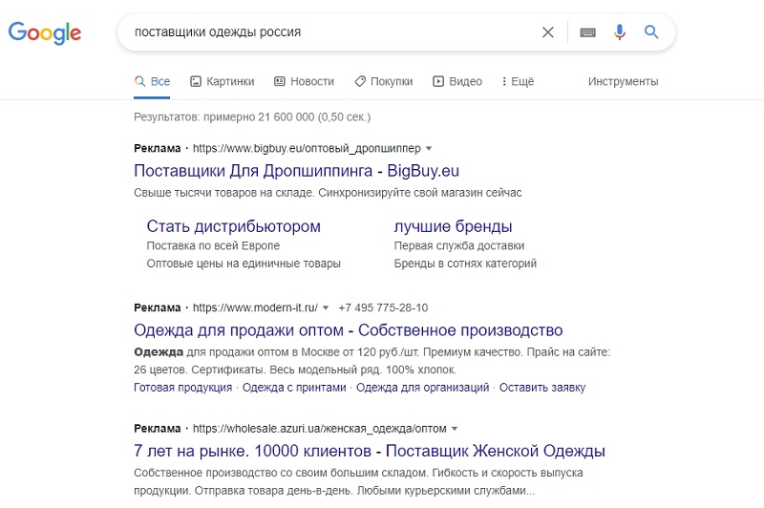Open 7 лет на рынке Поставщик Женской Одежды link
Viewport: 764px width, 508px height.
pyautogui.click(x=370, y=451)
